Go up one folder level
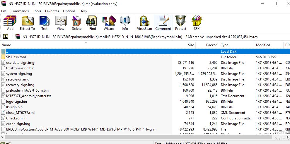290x144 pixels. click(5, 37)
